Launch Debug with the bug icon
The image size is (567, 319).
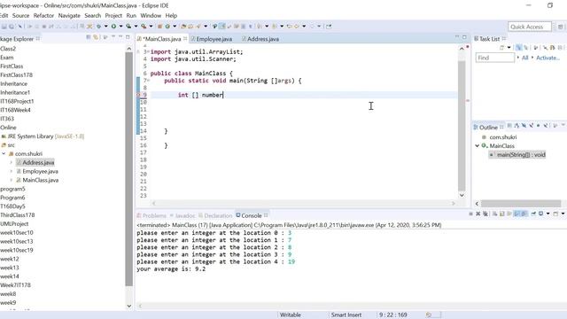tap(98, 26)
